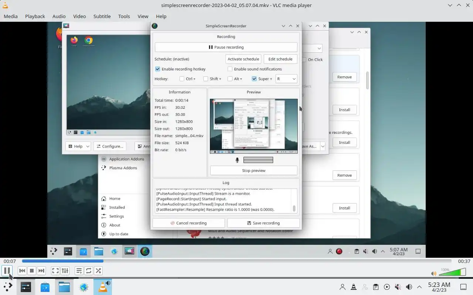This screenshot has height=295, width=473.
Task: Seek along the VLC playback progress bar
Action: click(236, 261)
